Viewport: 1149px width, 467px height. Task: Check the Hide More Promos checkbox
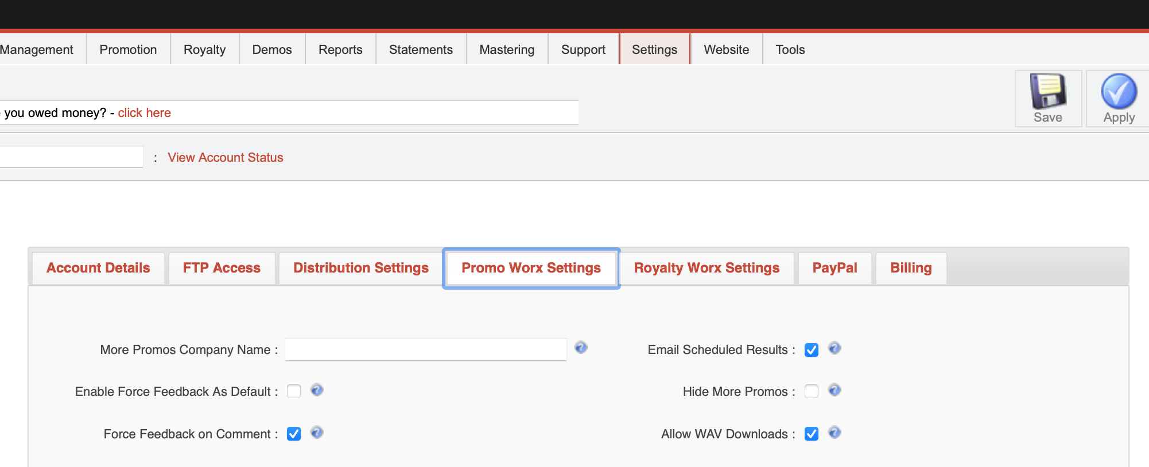(811, 391)
